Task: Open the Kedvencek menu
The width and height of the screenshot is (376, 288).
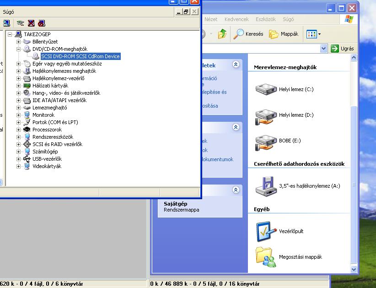Action: (236, 19)
